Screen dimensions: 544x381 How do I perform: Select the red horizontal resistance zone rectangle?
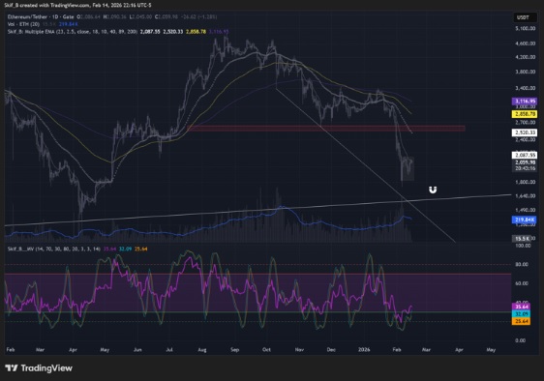pyautogui.click(x=326, y=129)
